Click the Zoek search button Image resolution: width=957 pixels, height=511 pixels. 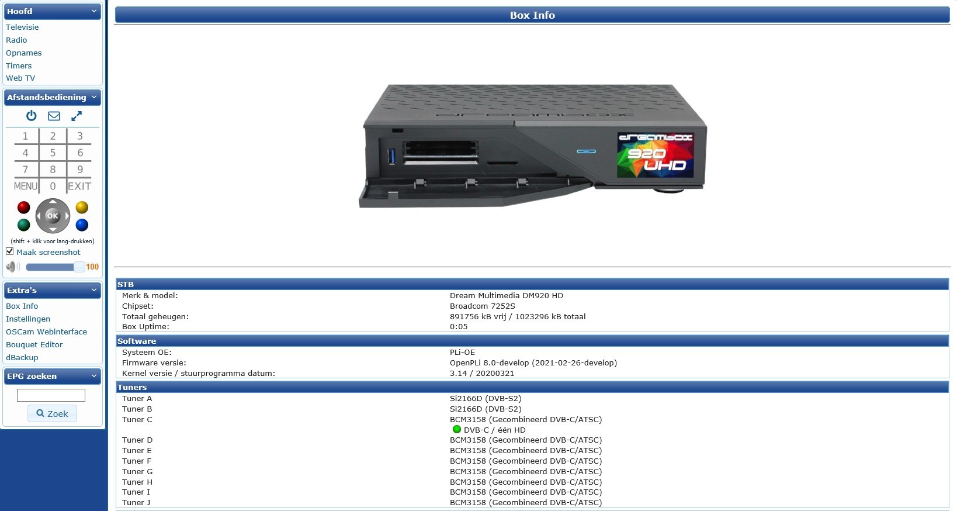click(x=52, y=413)
